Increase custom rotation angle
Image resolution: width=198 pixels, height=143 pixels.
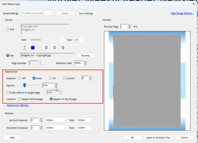click(x=90, y=77)
